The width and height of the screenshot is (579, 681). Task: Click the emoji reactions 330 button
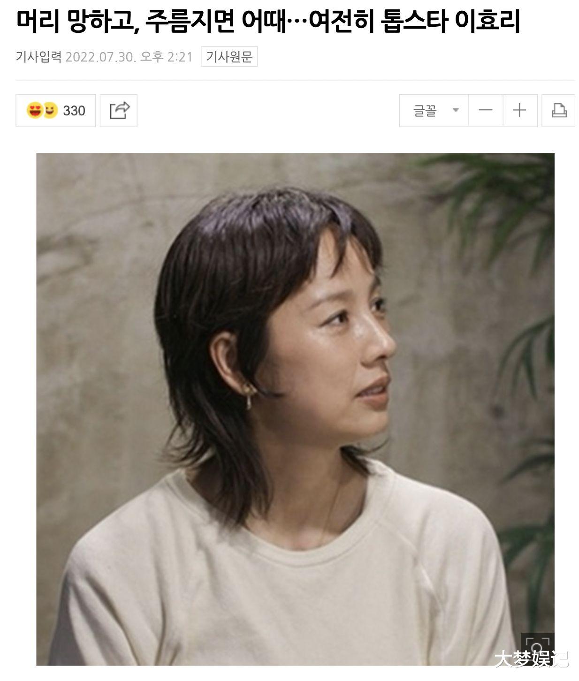pyautogui.click(x=56, y=110)
